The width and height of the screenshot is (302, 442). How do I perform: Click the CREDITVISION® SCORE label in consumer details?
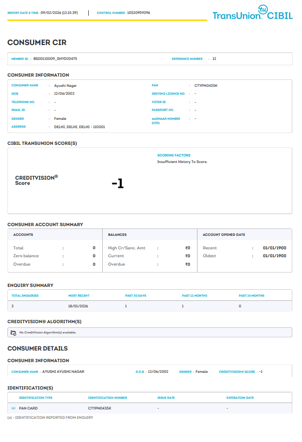(237, 372)
